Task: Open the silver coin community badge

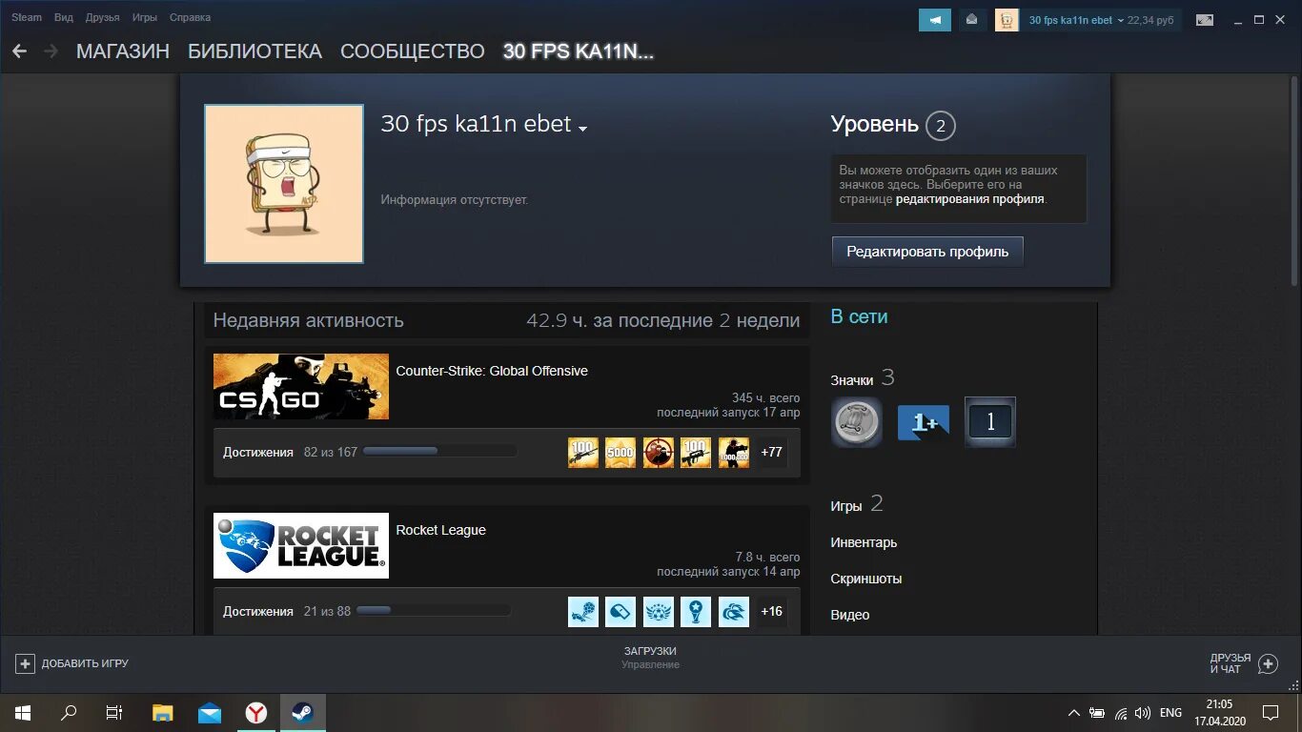Action: pos(856,422)
